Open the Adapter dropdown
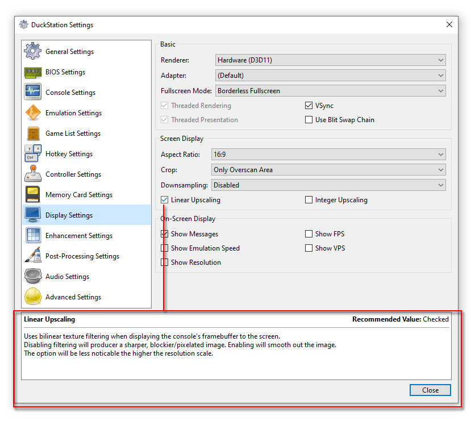471x421 pixels. coord(331,76)
